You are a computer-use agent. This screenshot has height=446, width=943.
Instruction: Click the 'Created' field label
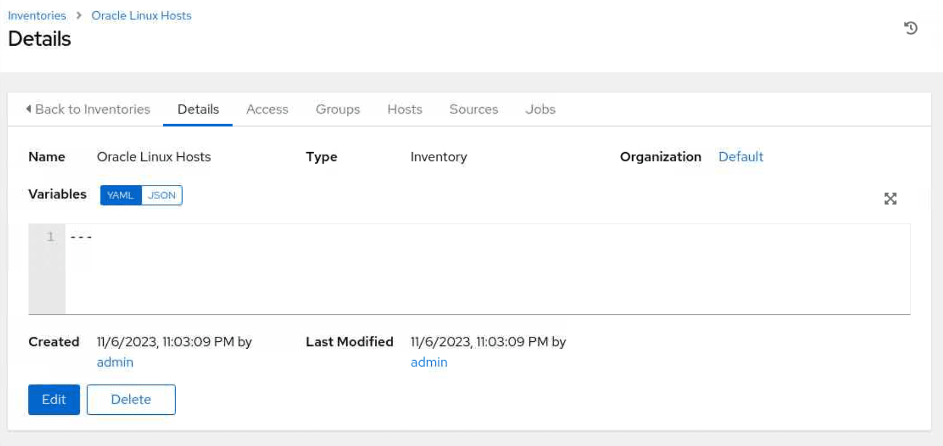(54, 342)
